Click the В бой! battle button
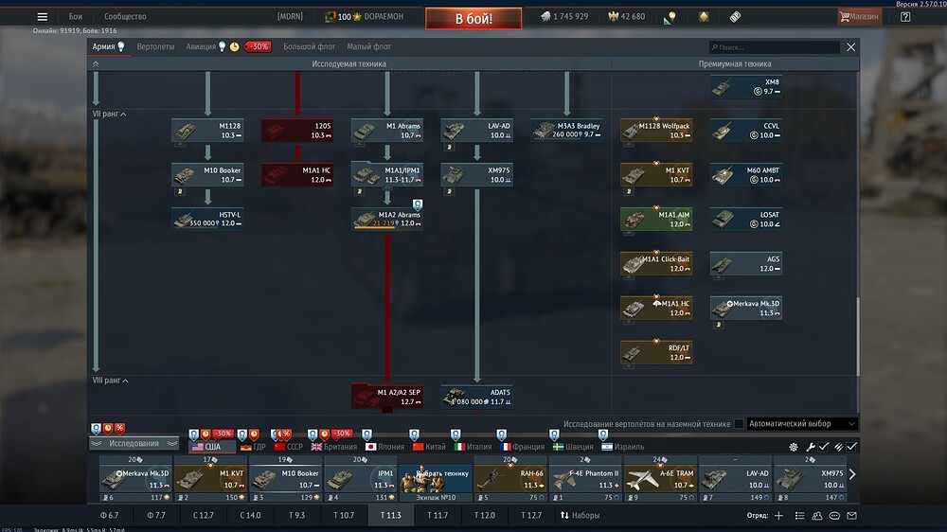 [x=473, y=19]
